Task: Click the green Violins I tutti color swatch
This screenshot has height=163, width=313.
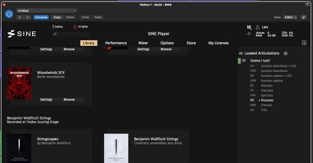Action: point(239,61)
